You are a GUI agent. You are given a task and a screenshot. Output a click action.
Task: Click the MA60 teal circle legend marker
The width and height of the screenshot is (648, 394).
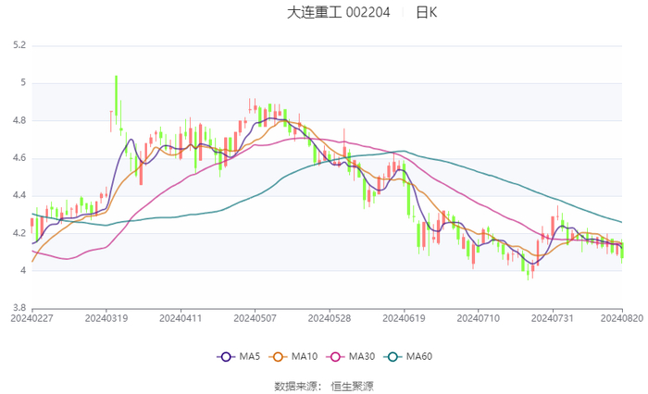point(393,357)
